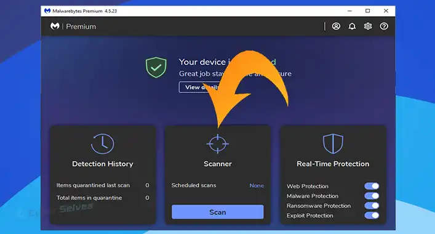This screenshot has height=234, width=435.
Task: Click the Real-Time Protection shield icon
Action: [333, 143]
